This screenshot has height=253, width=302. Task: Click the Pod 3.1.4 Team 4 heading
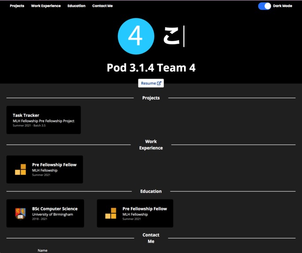pyautogui.click(x=151, y=68)
